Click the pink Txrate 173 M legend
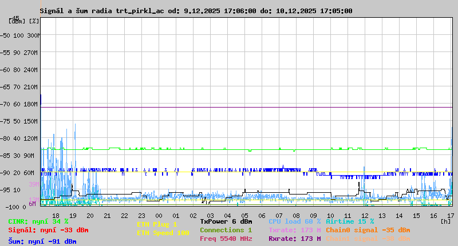The height and width of the screenshot is (246, 458). coord(294,230)
